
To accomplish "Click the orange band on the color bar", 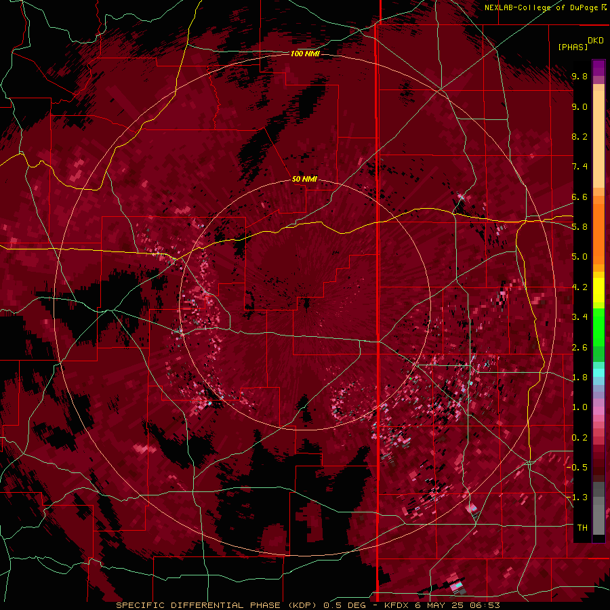I will [598, 230].
